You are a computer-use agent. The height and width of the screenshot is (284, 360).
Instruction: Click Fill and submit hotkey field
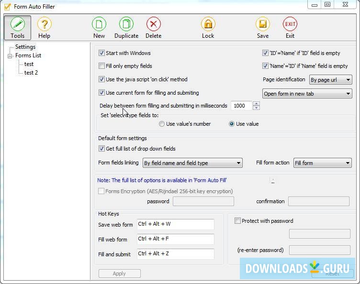(176, 254)
